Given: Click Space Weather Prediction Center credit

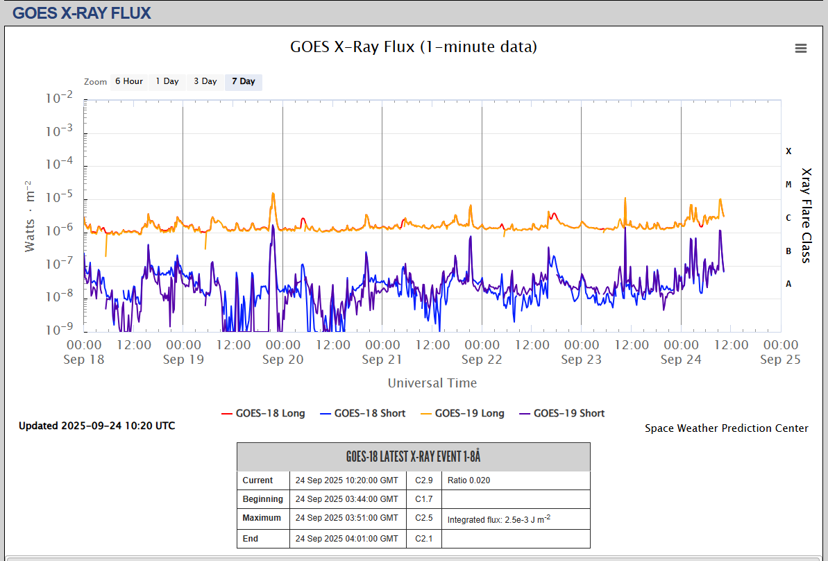Looking at the screenshot, I should [x=726, y=428].
